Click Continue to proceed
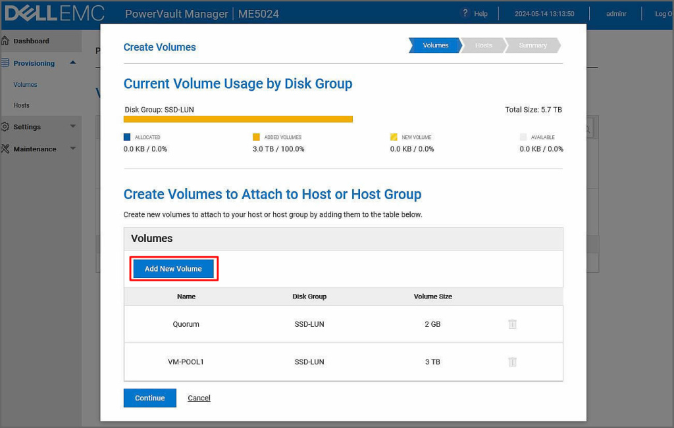This screenshot has width=674, height=428. point(149,398)
